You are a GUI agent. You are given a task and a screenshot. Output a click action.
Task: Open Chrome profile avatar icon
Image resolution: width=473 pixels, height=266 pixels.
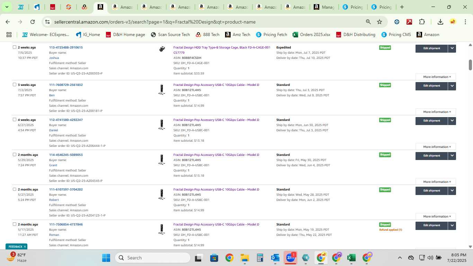pyautogui.click(x=453, y=22)
